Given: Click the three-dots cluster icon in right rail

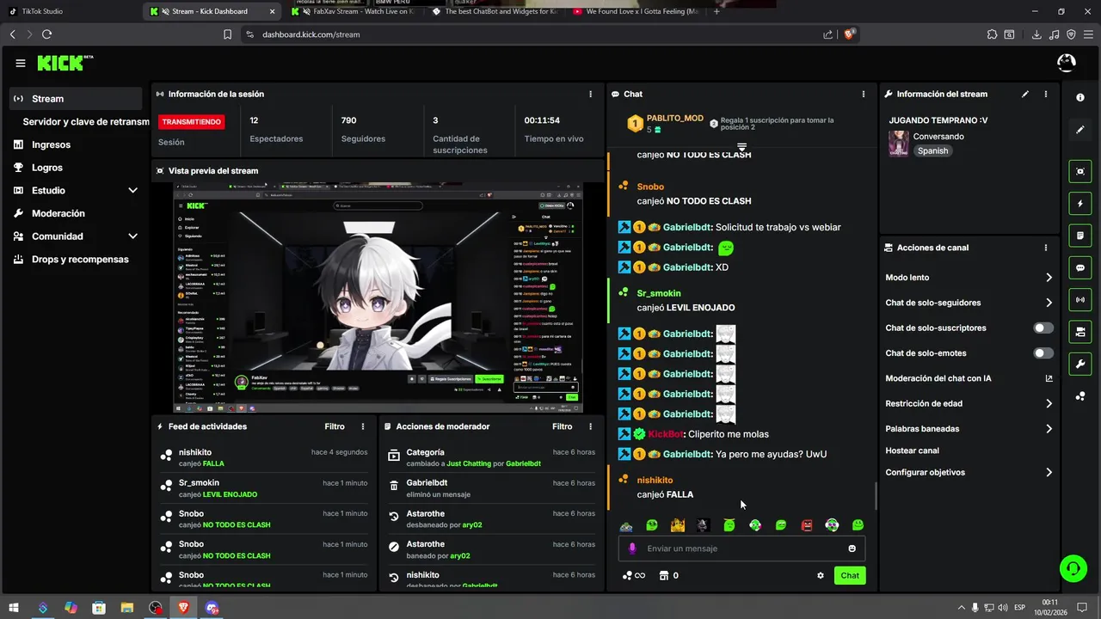Looking at the screenshot, I should (1080, 395).
